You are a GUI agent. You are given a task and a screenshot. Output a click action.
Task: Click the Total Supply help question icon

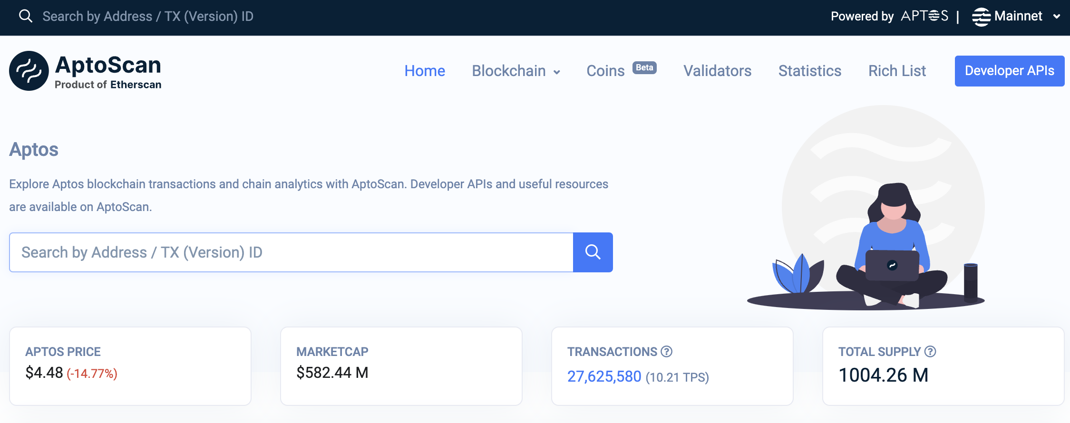930,351
